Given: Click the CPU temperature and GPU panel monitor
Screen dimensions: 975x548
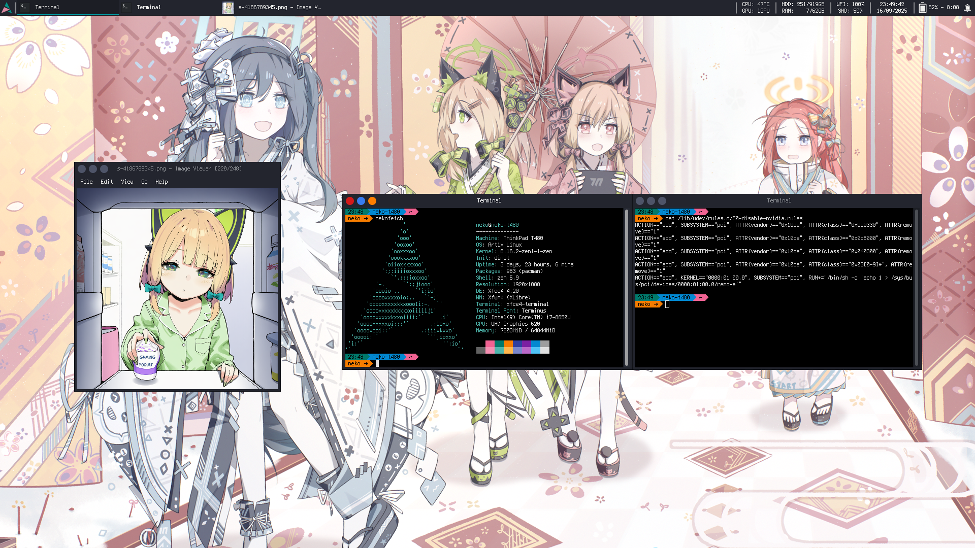Looking at the screenshot, I should tap(756, 7).
